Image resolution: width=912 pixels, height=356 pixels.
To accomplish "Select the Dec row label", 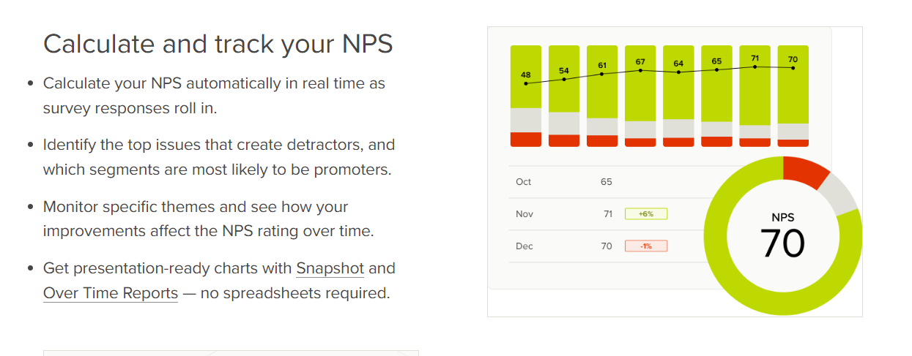I will [x=524, y=246].
